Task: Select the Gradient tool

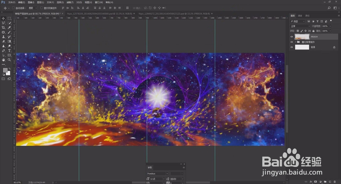Action: (9, 41)
